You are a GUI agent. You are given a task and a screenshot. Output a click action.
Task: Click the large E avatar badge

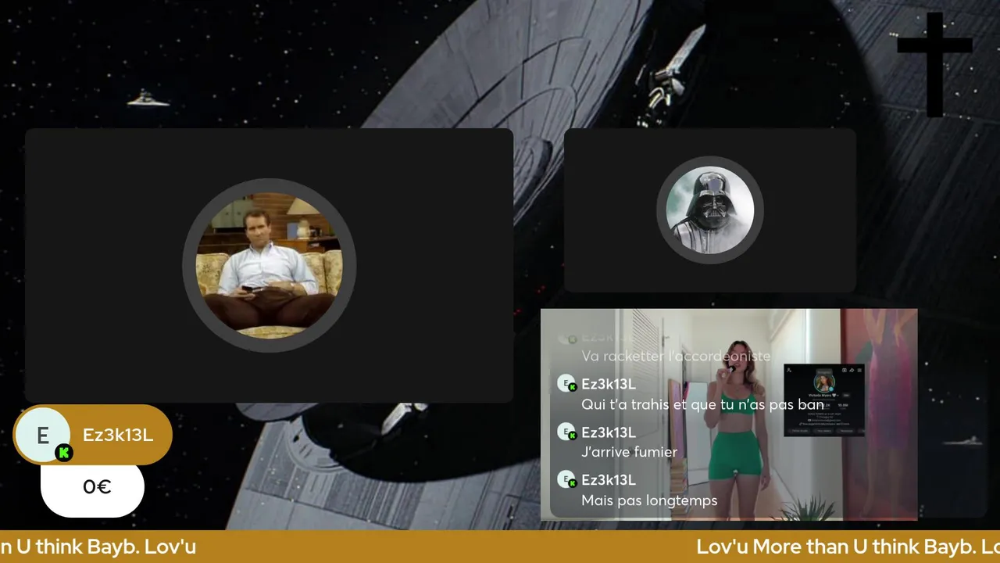42,435
